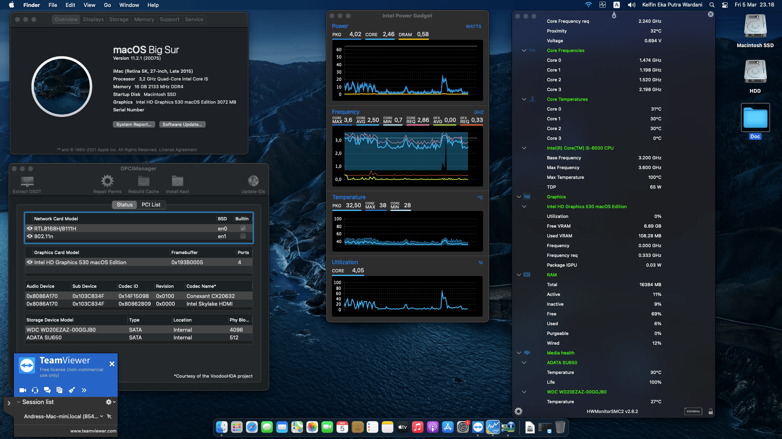The width and height of the screenshot is (782, 439).
Task: Select WDC WD20EZAZ storage device row
Action: point(138,330)
